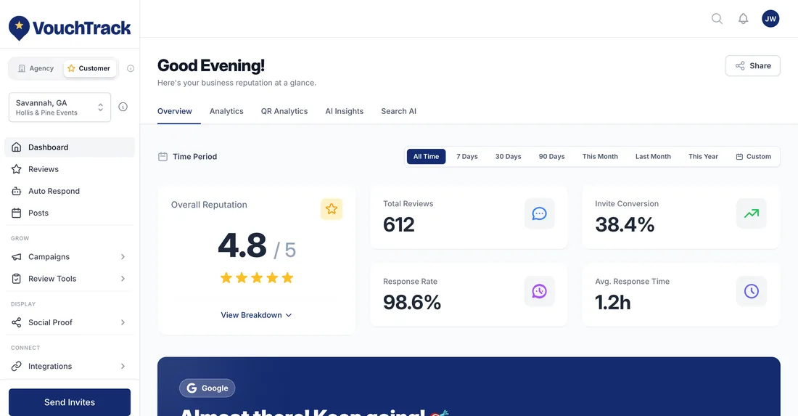
Task: Click the Google G badge on banner
Action: pos(207,388)
